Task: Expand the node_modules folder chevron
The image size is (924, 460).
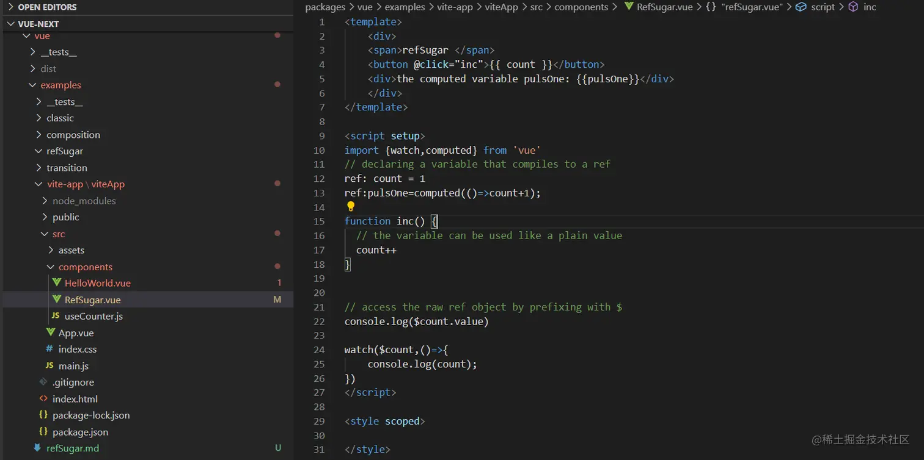Action: (x=45, y=200)
